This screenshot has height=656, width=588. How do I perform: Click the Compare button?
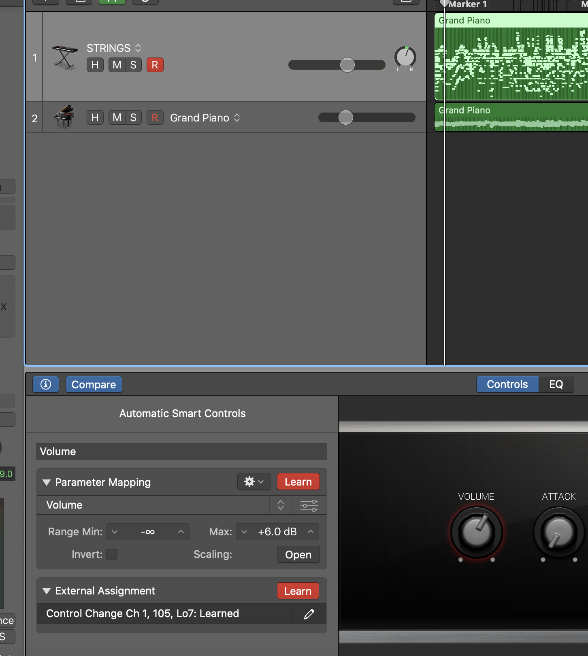point(94,384)
